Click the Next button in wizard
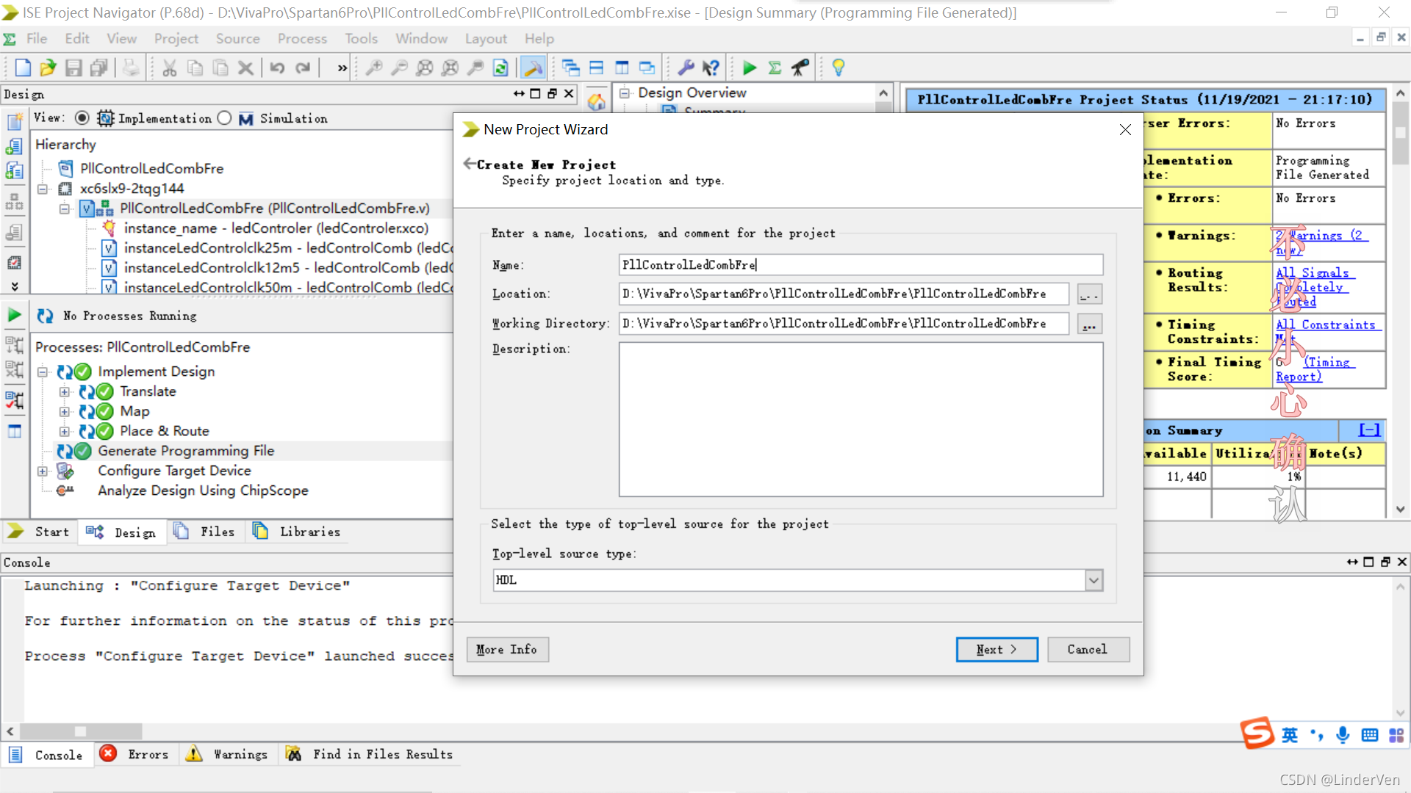 click(x=996, y=649)
